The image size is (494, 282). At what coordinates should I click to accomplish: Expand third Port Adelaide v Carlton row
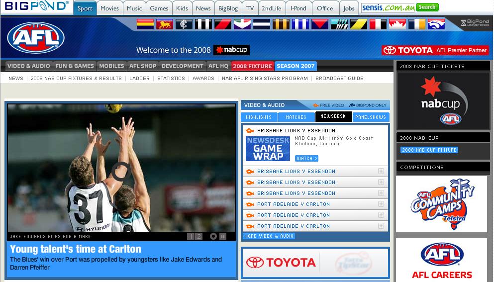tap(381, 226)
